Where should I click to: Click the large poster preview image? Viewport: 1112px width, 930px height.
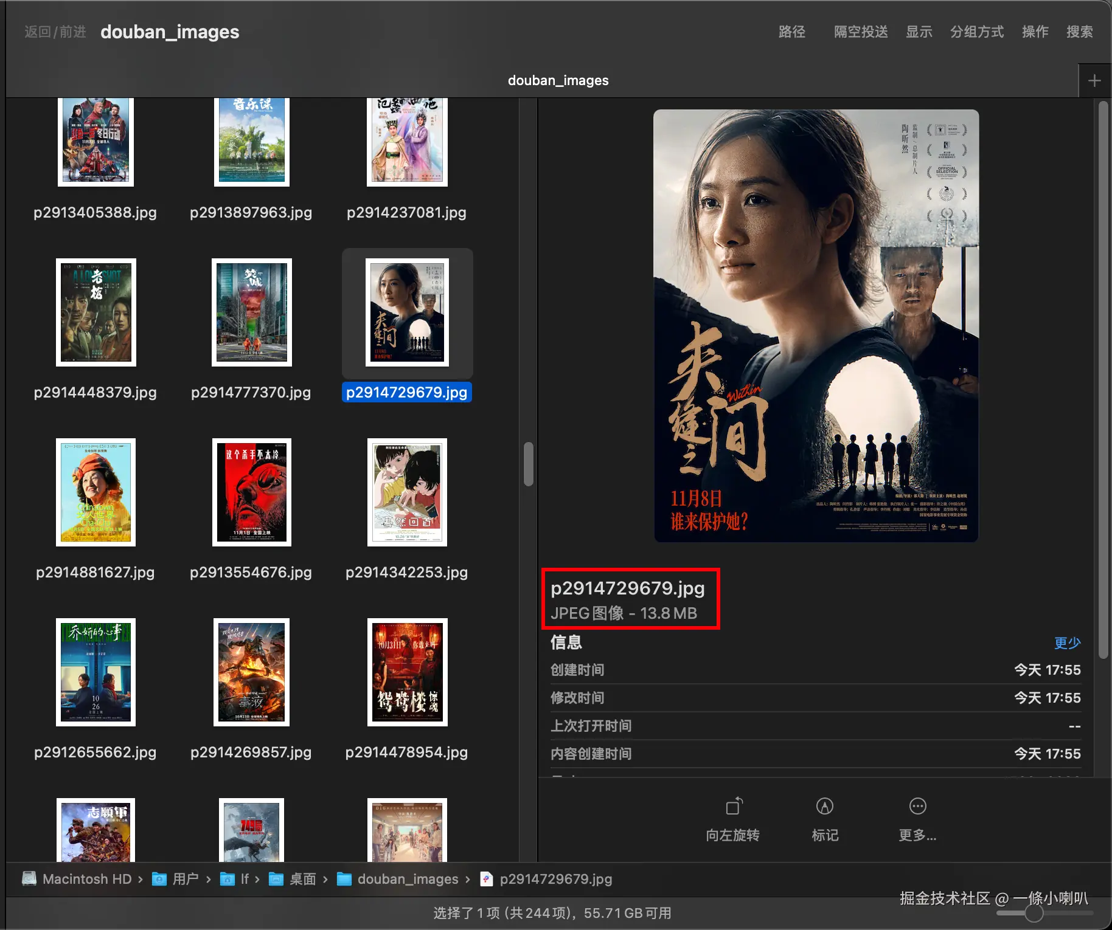click(816, 326)
